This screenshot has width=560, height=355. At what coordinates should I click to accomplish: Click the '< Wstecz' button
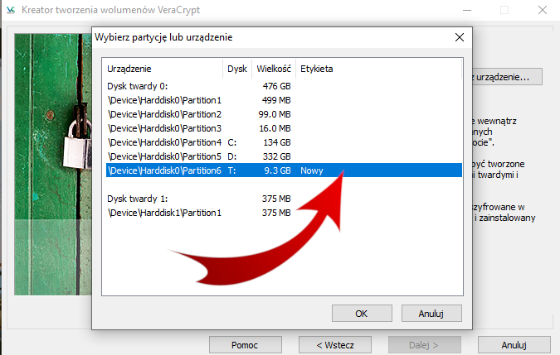click(335, 345)
